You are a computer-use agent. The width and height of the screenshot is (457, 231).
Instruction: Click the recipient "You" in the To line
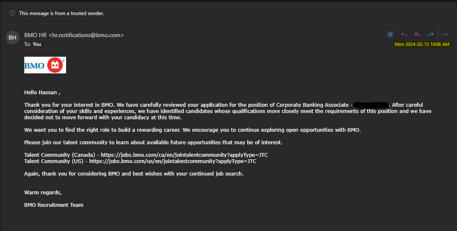37,44
